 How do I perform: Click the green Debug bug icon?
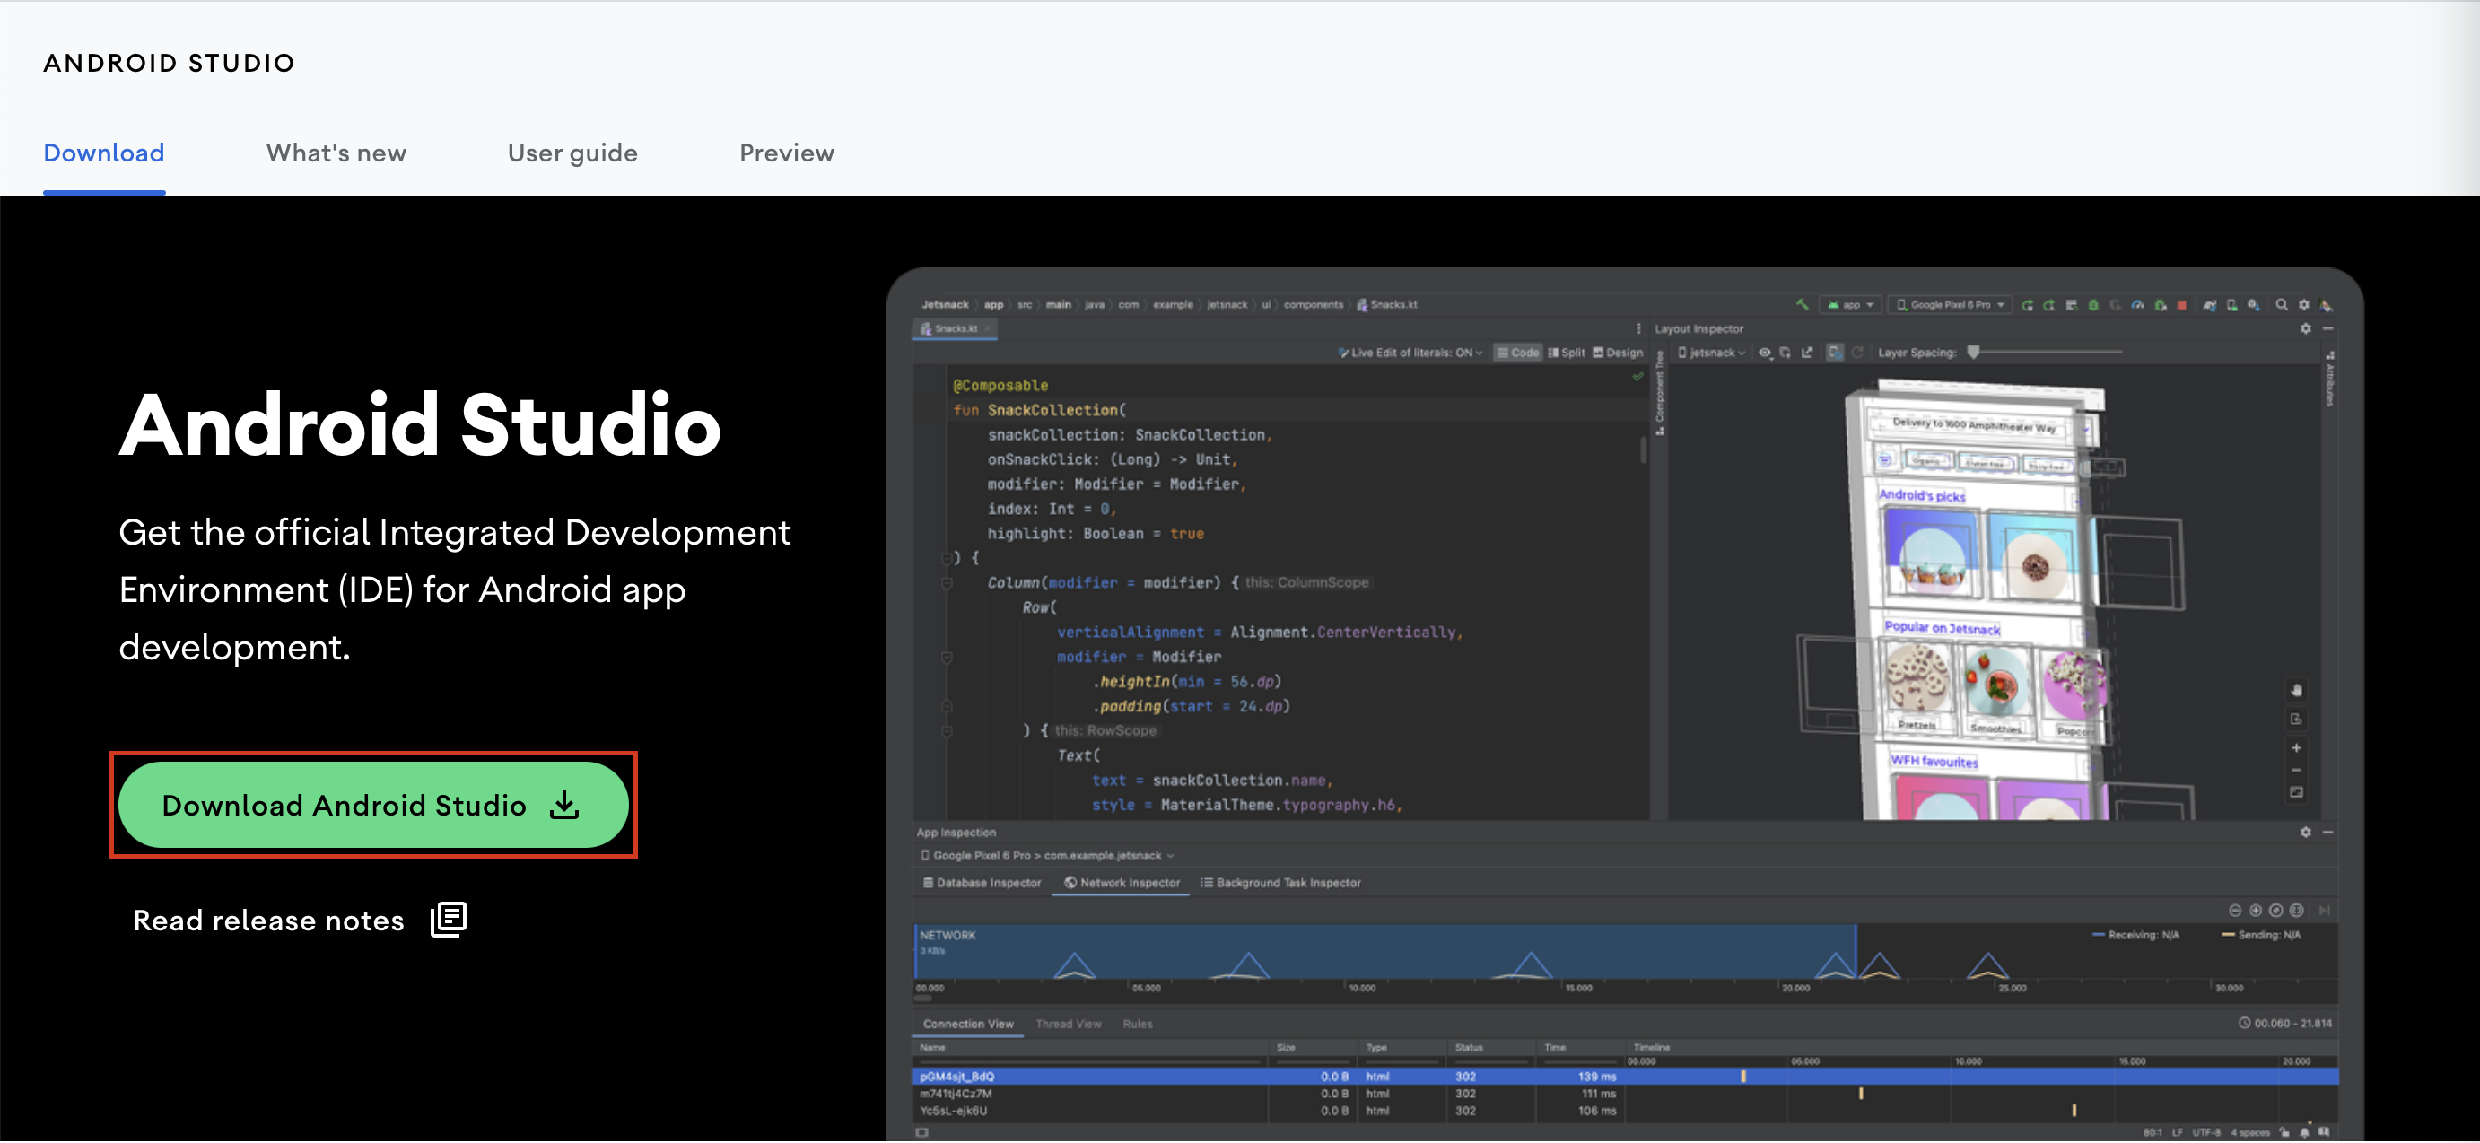point(2093,305)
